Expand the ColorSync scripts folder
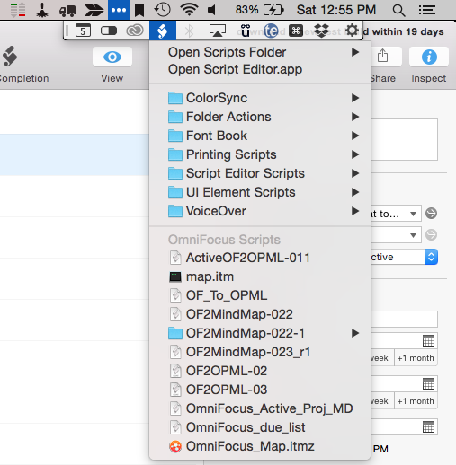The height and width of the screenshot is (465, 456). coord(260,98)
